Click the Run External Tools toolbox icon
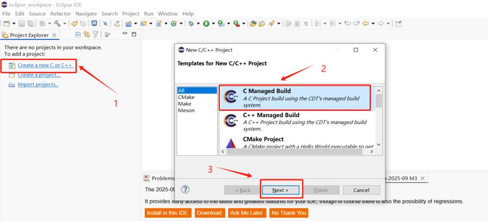The height and width of the screenshot is (221, 488). 237,23
